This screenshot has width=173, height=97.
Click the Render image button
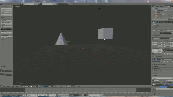[x=156, y=30]
